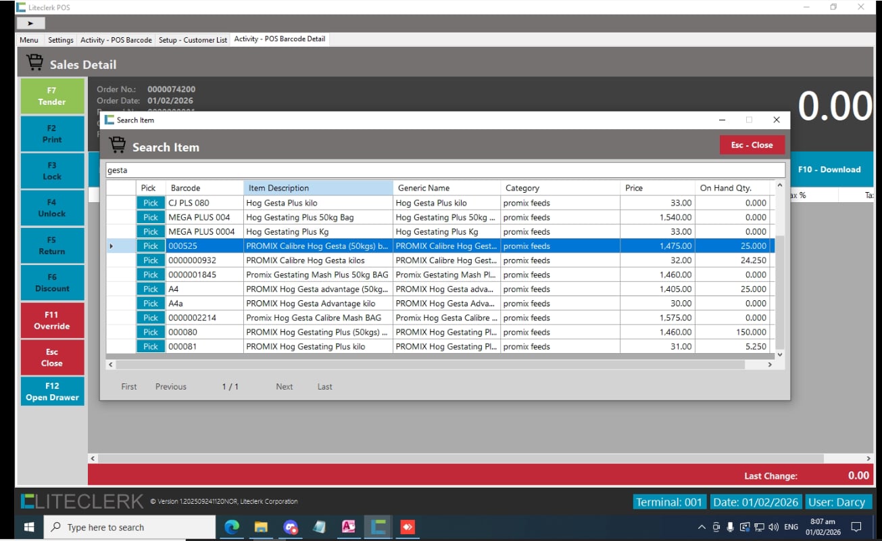Sort by Item Description column header
Viewport: 882px width, 541px height.
pos(318,188)
